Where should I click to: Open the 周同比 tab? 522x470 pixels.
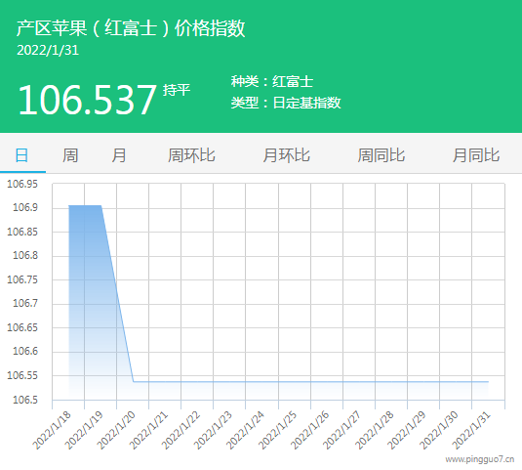tap(381, 155)
